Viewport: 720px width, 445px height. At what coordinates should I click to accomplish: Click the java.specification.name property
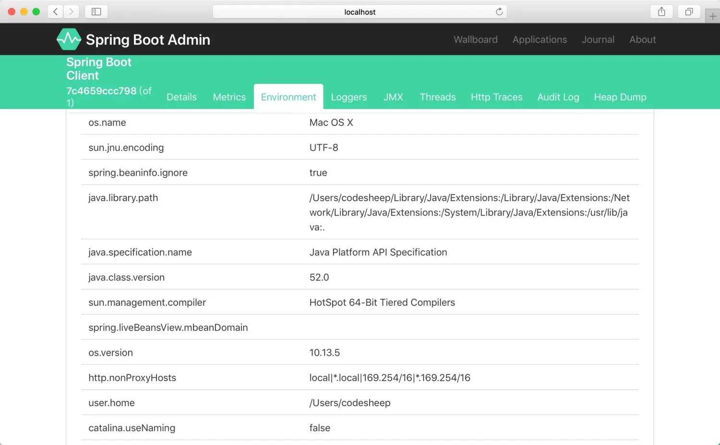(140, 252)
